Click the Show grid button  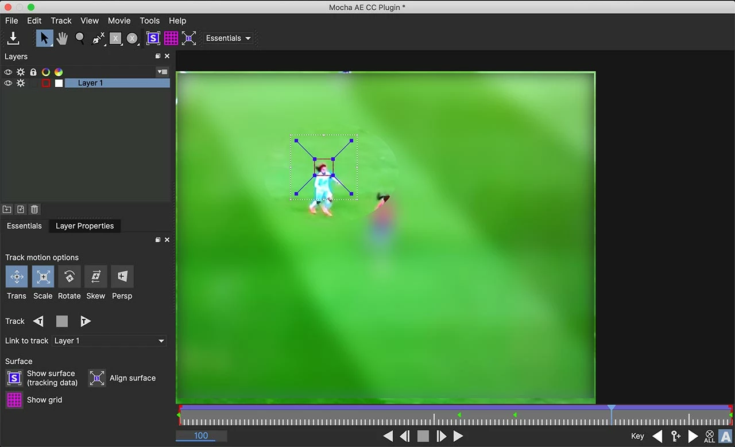(x=14, y=400)
